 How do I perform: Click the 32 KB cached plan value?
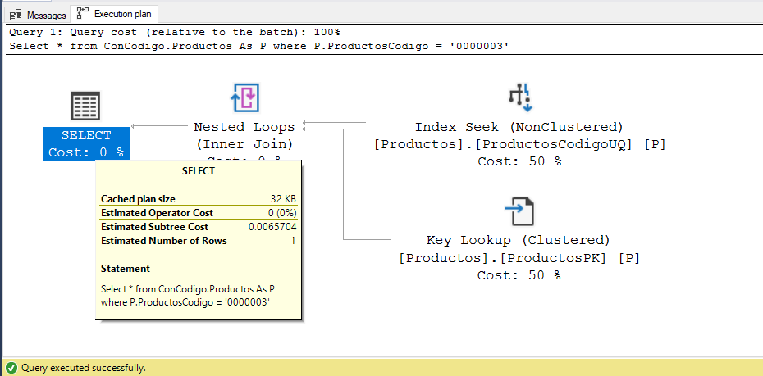click(x=283, y=199)
